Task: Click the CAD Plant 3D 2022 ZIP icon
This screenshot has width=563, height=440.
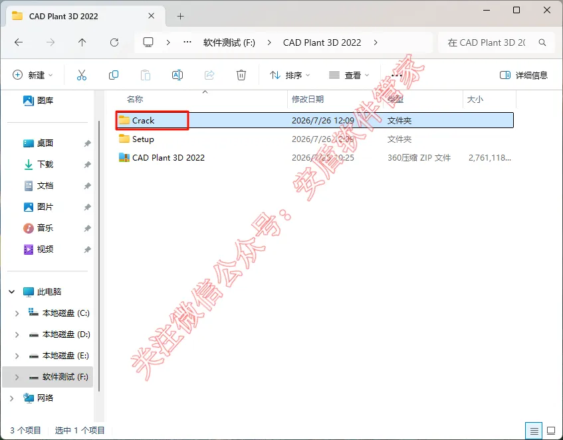Action: pos(124,157)
